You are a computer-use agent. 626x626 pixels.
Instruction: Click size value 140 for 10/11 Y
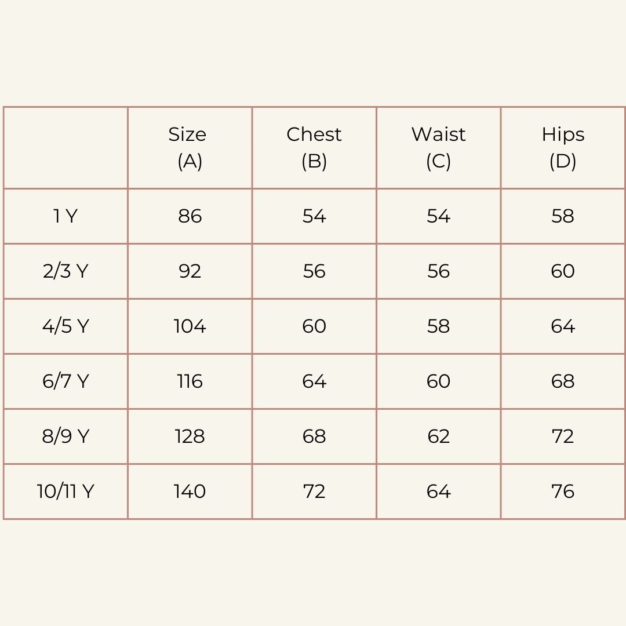click(190, 492)
